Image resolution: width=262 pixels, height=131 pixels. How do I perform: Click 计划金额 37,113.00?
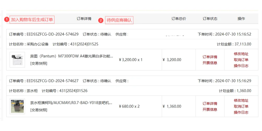click(x=234, y=44)
